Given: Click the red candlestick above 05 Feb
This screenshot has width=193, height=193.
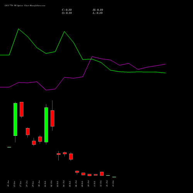Looking at the screenshot, I should coord(71,157).
